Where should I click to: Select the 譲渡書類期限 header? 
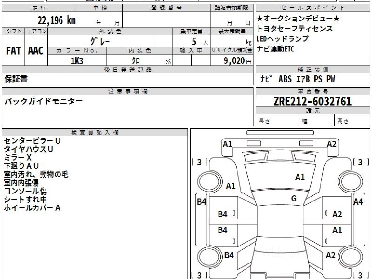pos(232,8)
